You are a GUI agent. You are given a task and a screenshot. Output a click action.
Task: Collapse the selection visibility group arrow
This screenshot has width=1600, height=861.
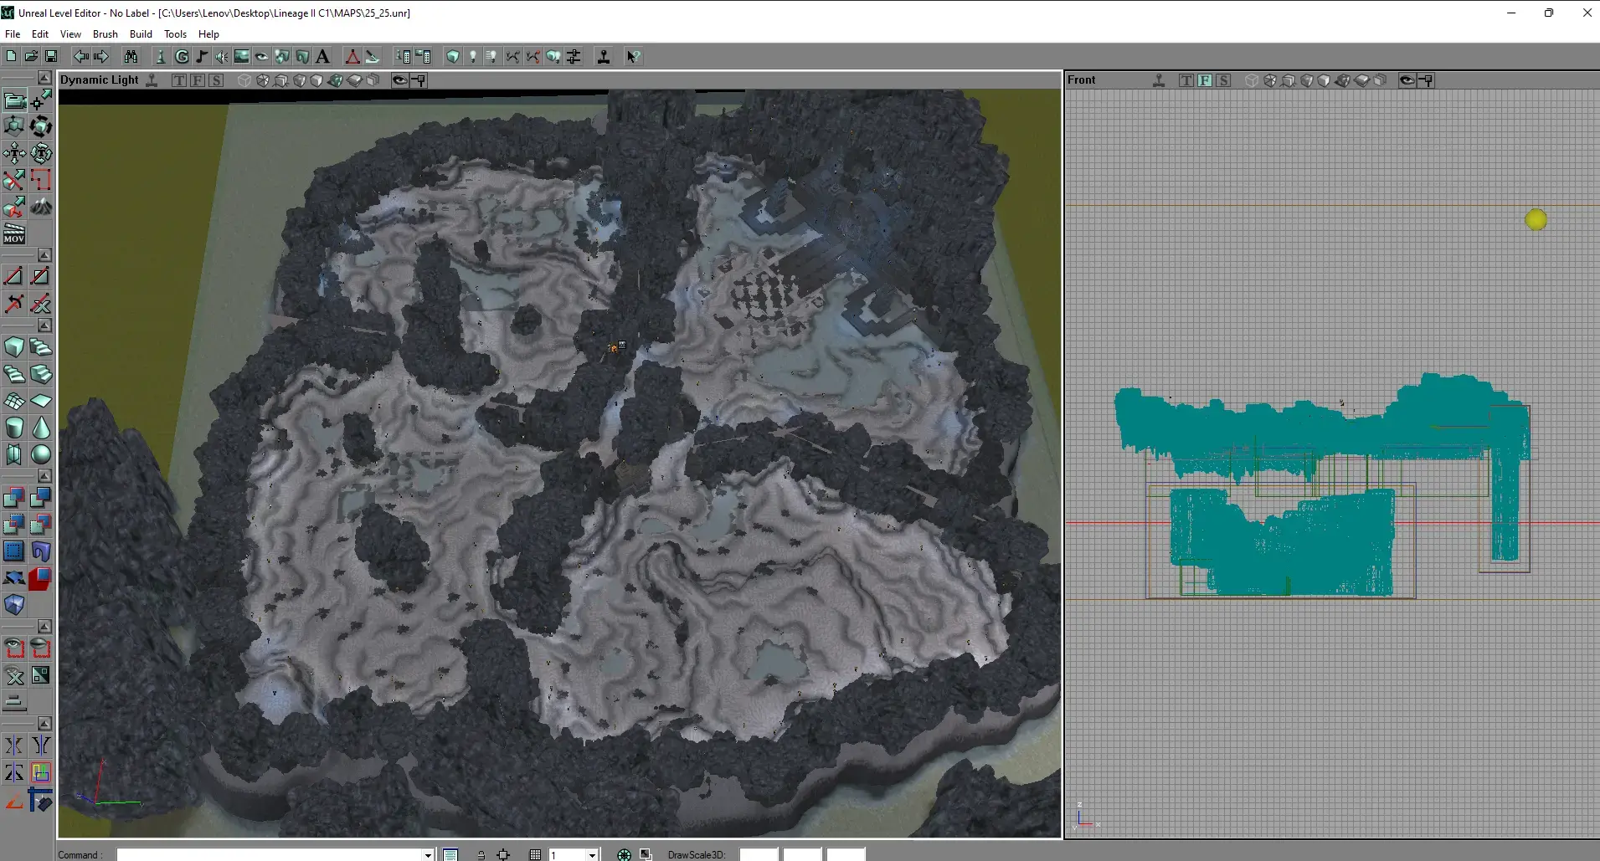(44, 627)
